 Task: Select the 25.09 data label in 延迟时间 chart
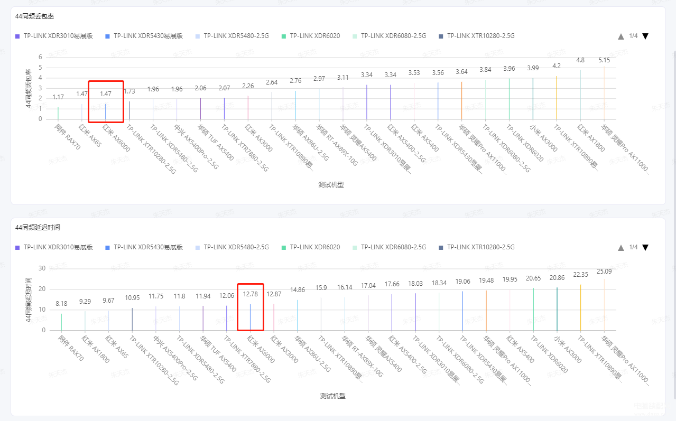pos(604,272)
